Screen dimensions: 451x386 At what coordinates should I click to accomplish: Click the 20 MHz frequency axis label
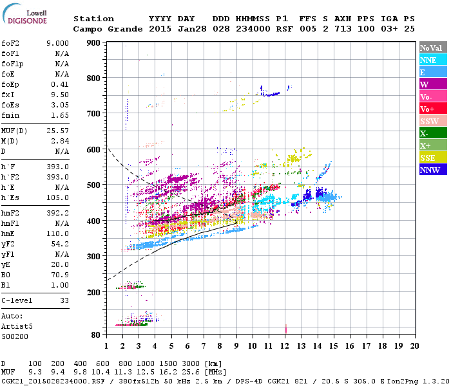[414, 346]
